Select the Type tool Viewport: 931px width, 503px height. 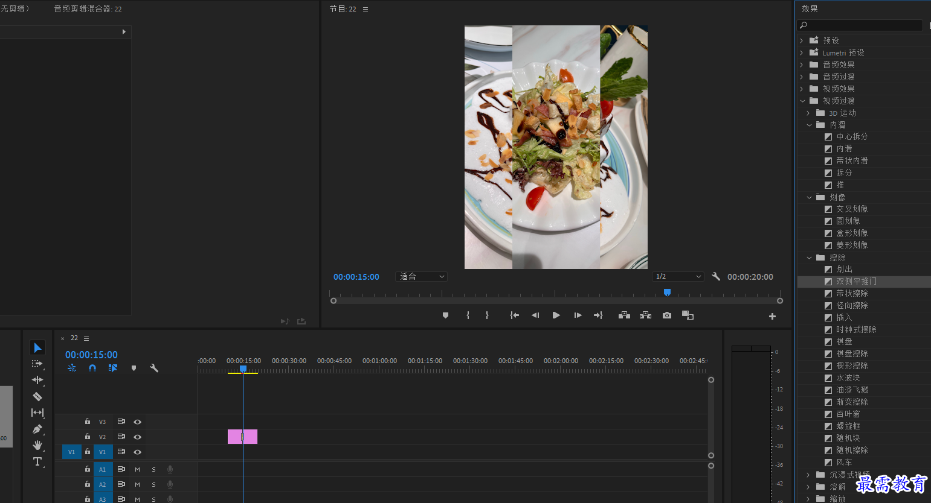[37, 461]
